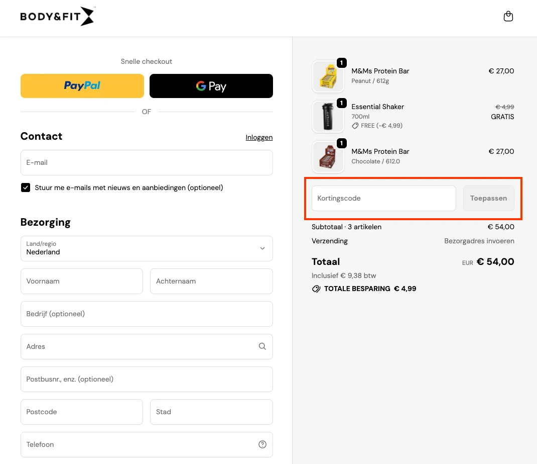Click into the E-mail field
Image resolution: width=537 pixels, height=464 pixels.
[x=147, y=162]
